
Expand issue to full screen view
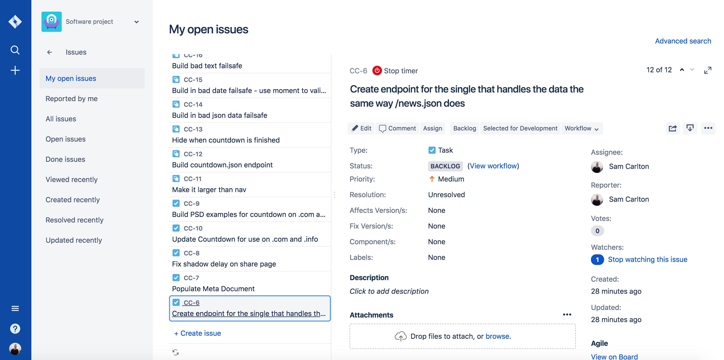click(x=708, y=70)
